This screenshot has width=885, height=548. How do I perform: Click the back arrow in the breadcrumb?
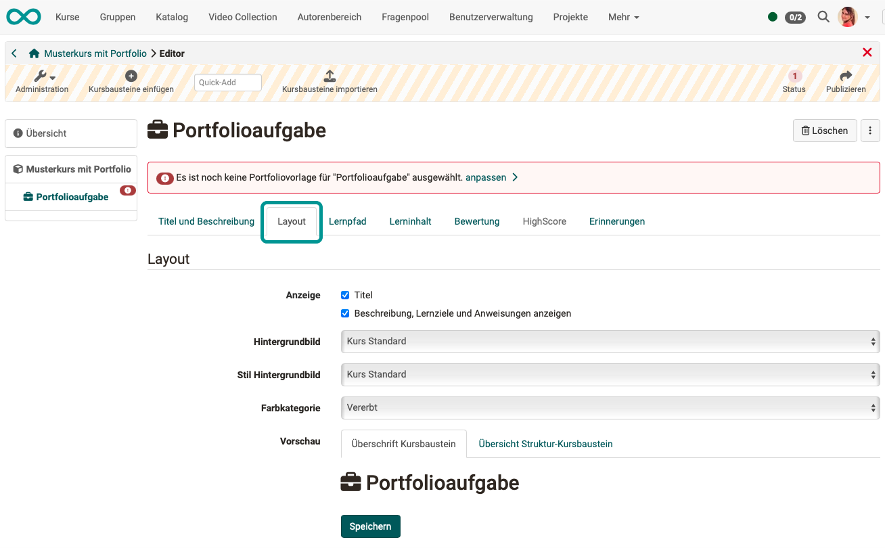coord(14,53)
